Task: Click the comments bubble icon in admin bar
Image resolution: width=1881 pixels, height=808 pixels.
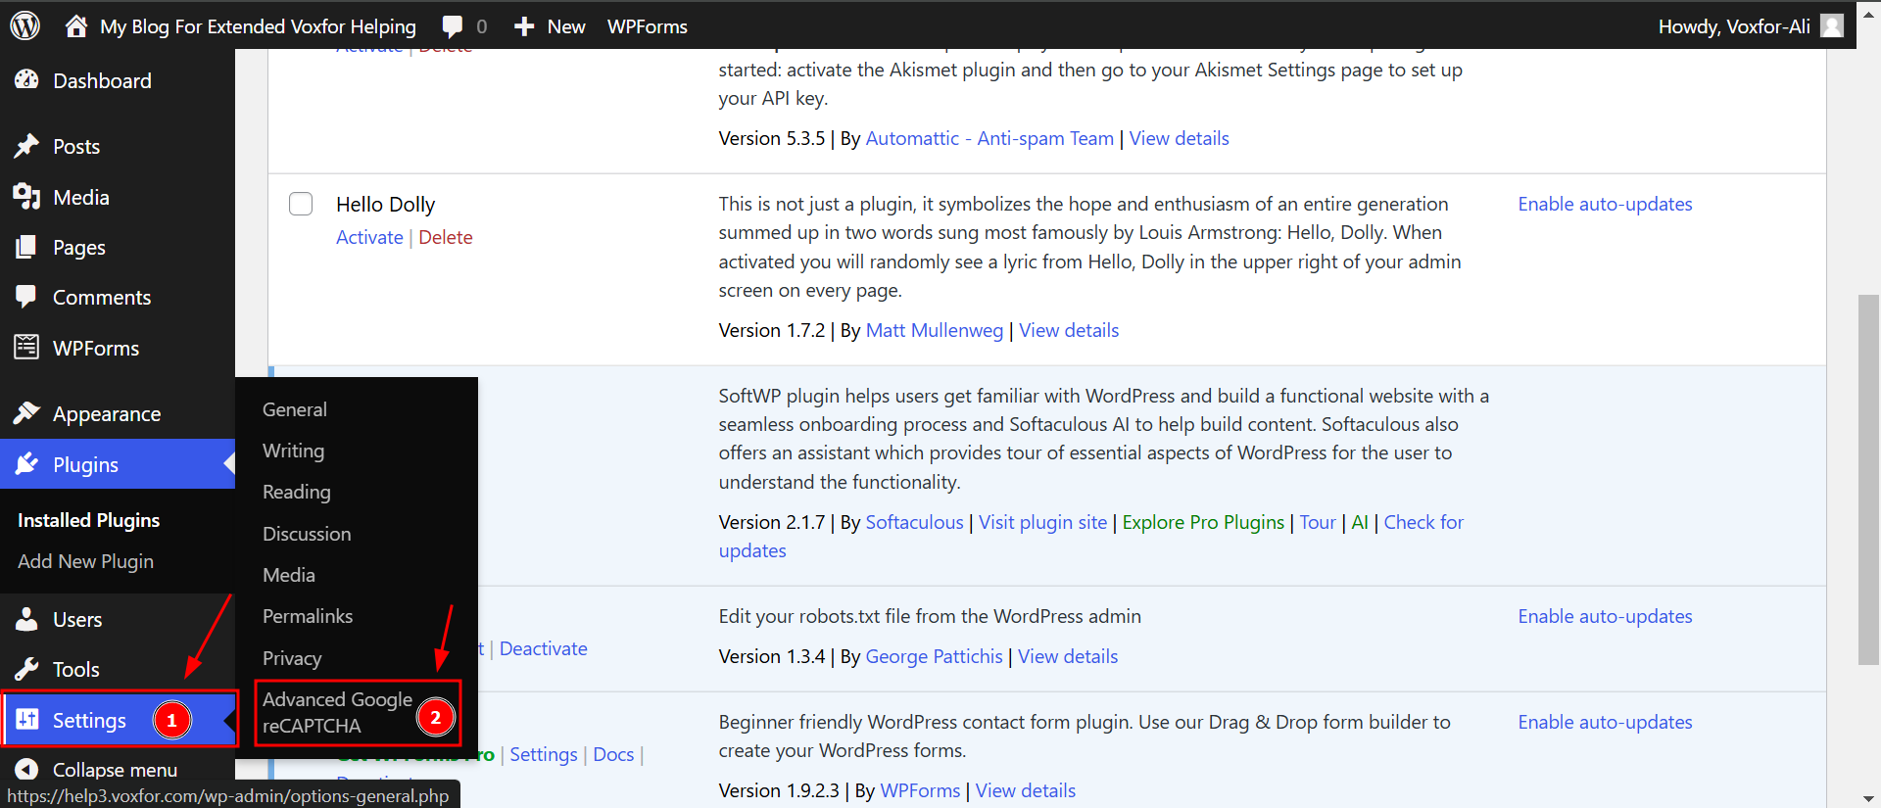Action: (x=453, y=26)
